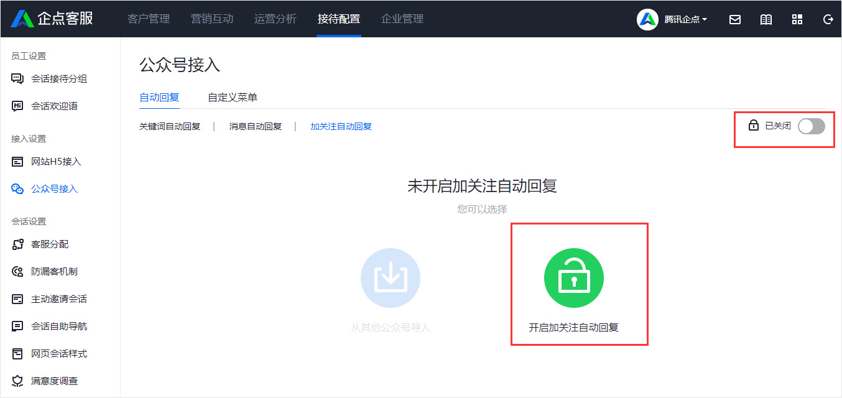Enable the 已关闭 auto-reply toggle switch
Screen dimensions: 842x398
811,126
